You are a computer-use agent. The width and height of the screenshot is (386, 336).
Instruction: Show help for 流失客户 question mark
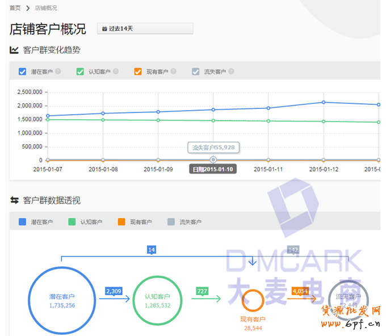click(x=231, y=72)
